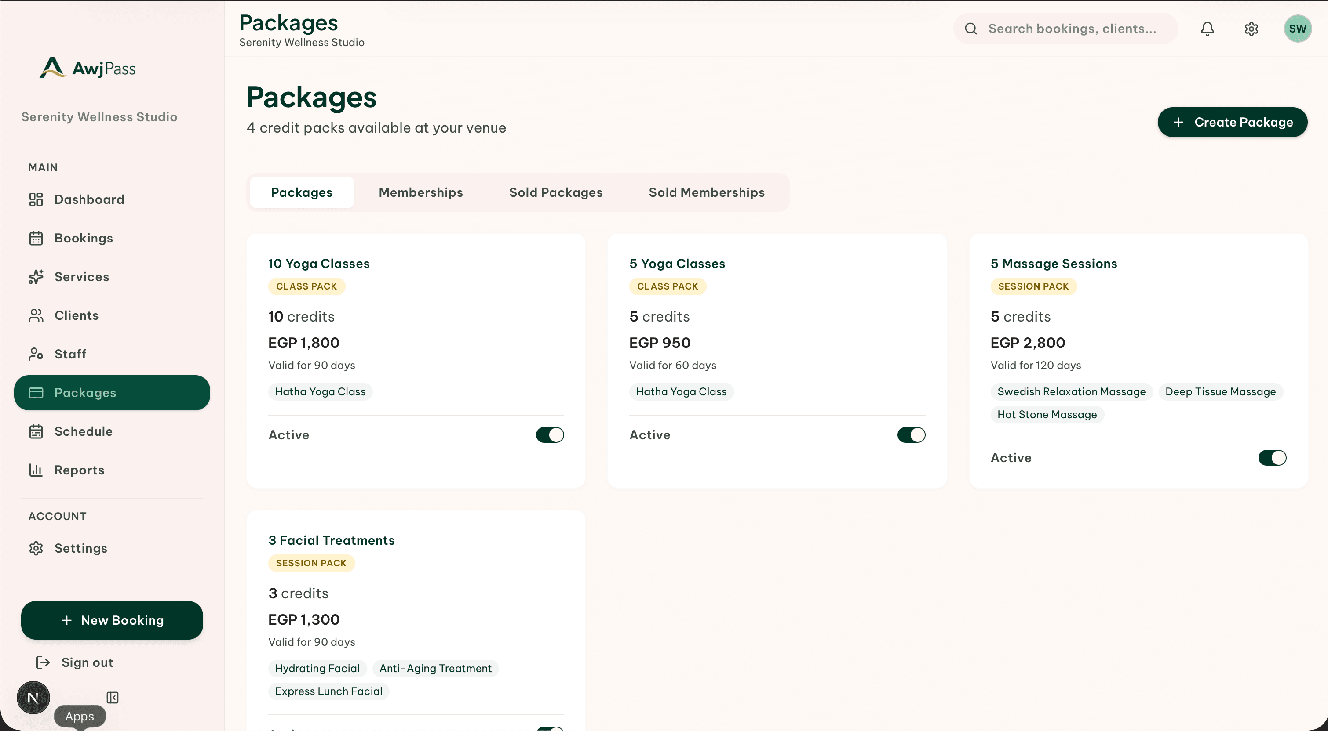Image resolution: width=1328 pixels, height=731 pixels.
Task: Click SESSION PACK badge on 5 Massage Sessions
Action: point(1033,286)
